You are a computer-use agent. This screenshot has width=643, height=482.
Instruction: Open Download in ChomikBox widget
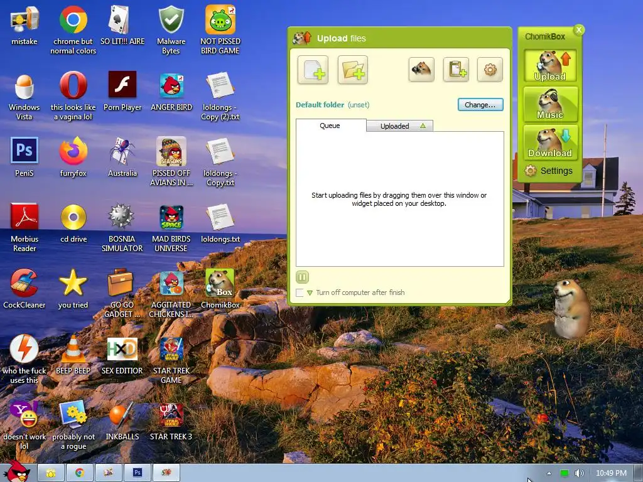point(550,142)
